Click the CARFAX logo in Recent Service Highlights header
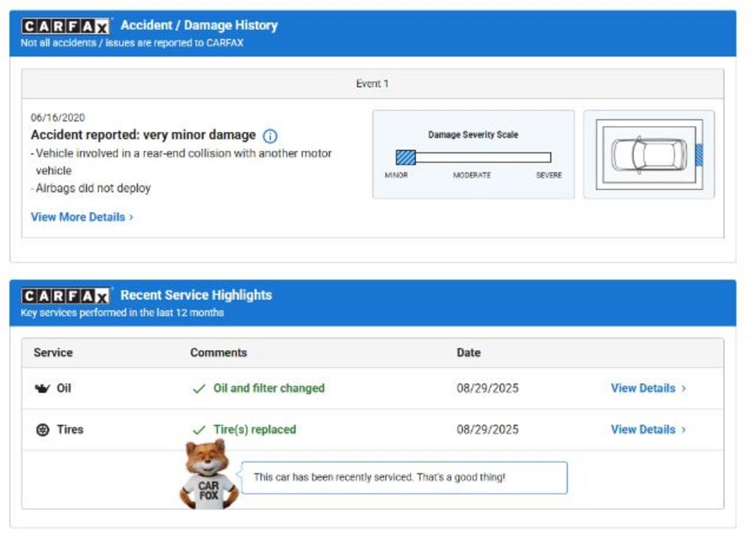 point(66,296)
